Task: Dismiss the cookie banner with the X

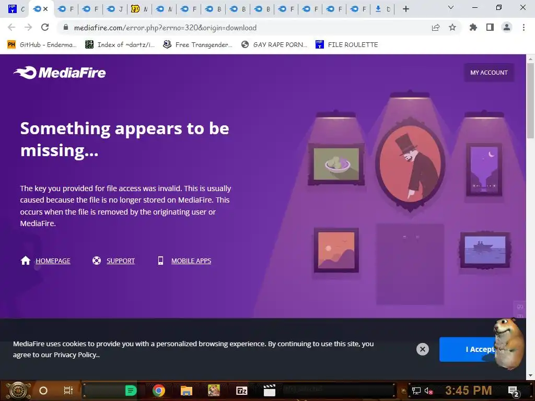Action: click(422, 349)
